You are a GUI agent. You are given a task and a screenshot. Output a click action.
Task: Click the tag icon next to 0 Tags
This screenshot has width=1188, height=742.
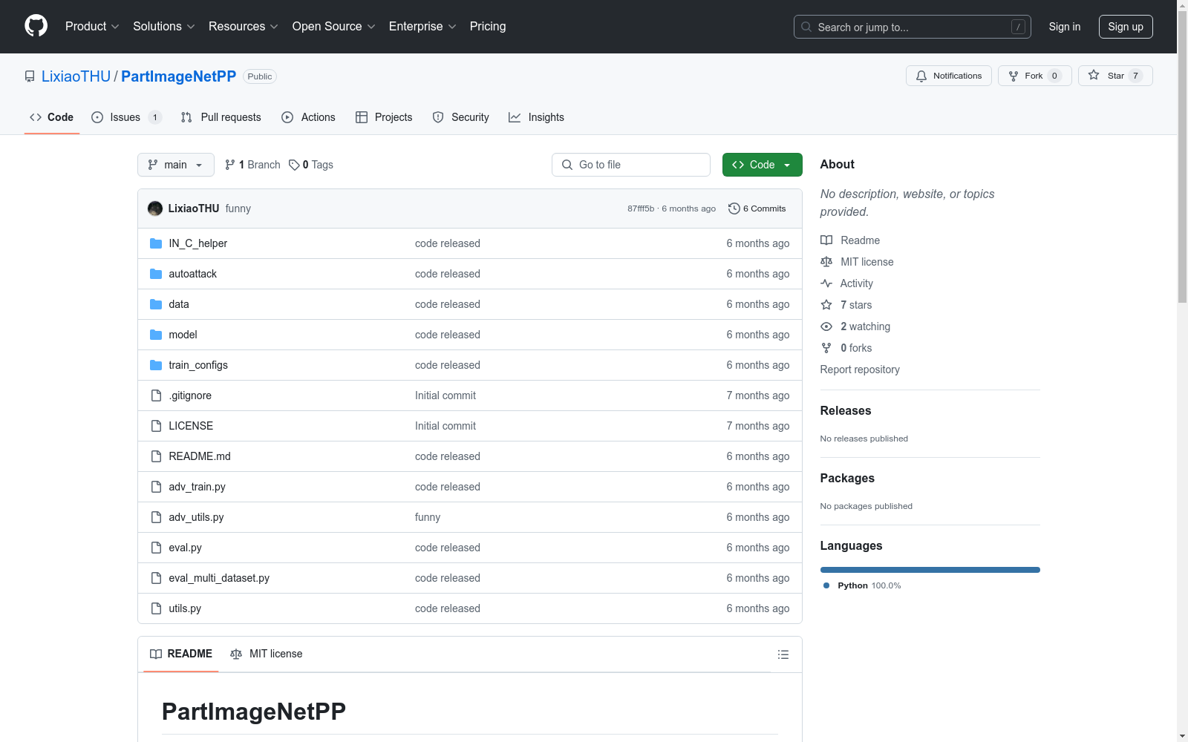coord(294,165)
